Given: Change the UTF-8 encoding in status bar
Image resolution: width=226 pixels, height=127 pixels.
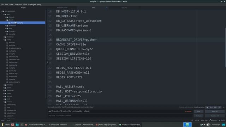Looking at the screenshot, I should tap(197, 120).
